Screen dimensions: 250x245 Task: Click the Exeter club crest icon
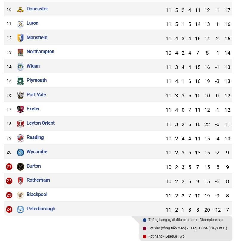click(x=20, y=109)
